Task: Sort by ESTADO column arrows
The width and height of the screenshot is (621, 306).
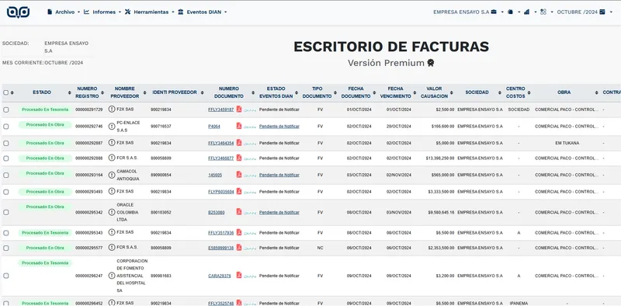Action: click(70, 92)
